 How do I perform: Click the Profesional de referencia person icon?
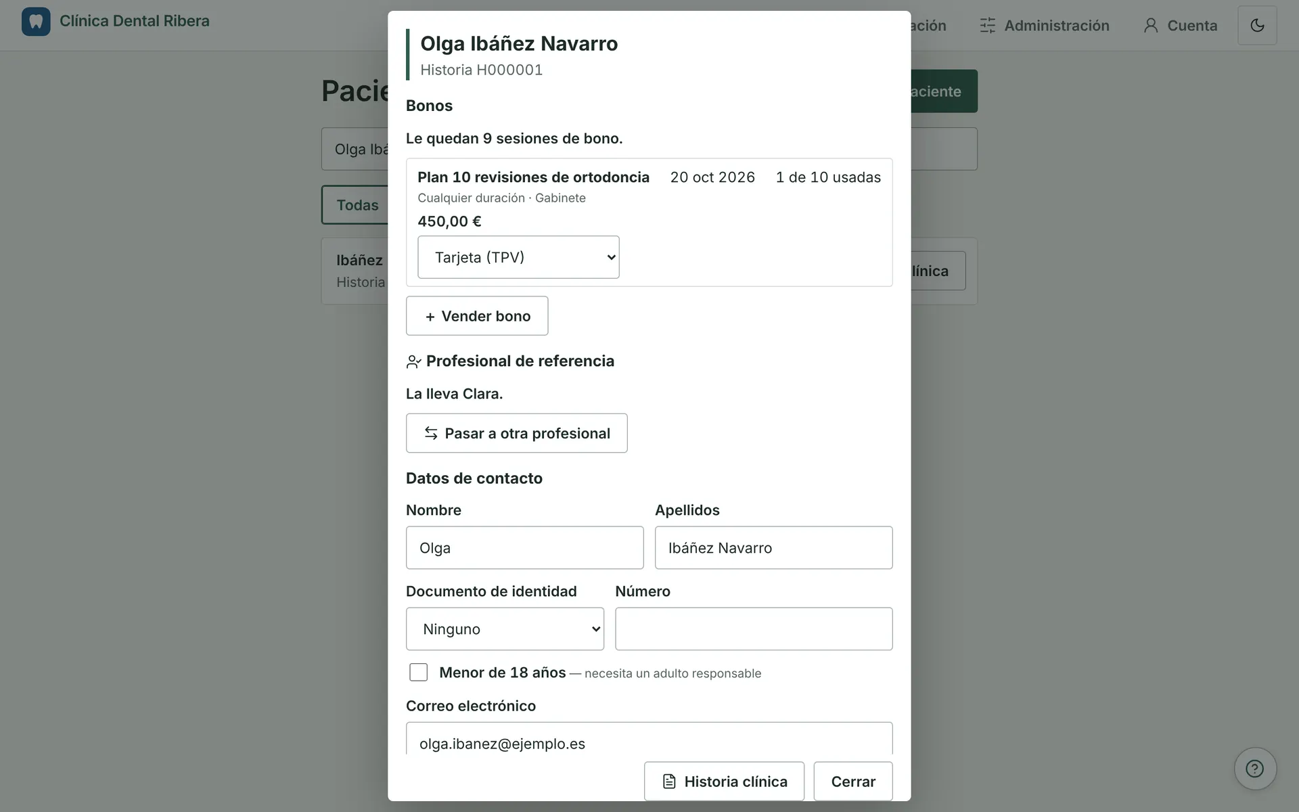(413, 362)
